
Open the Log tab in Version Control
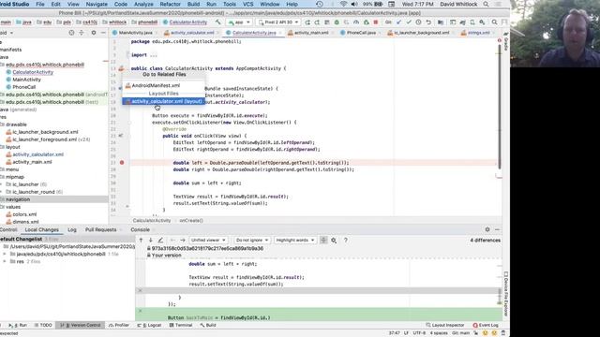[72, 229]
